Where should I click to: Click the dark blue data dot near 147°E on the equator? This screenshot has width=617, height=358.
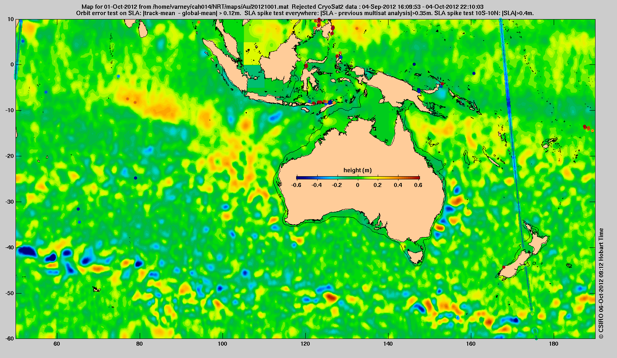point(414,64)
